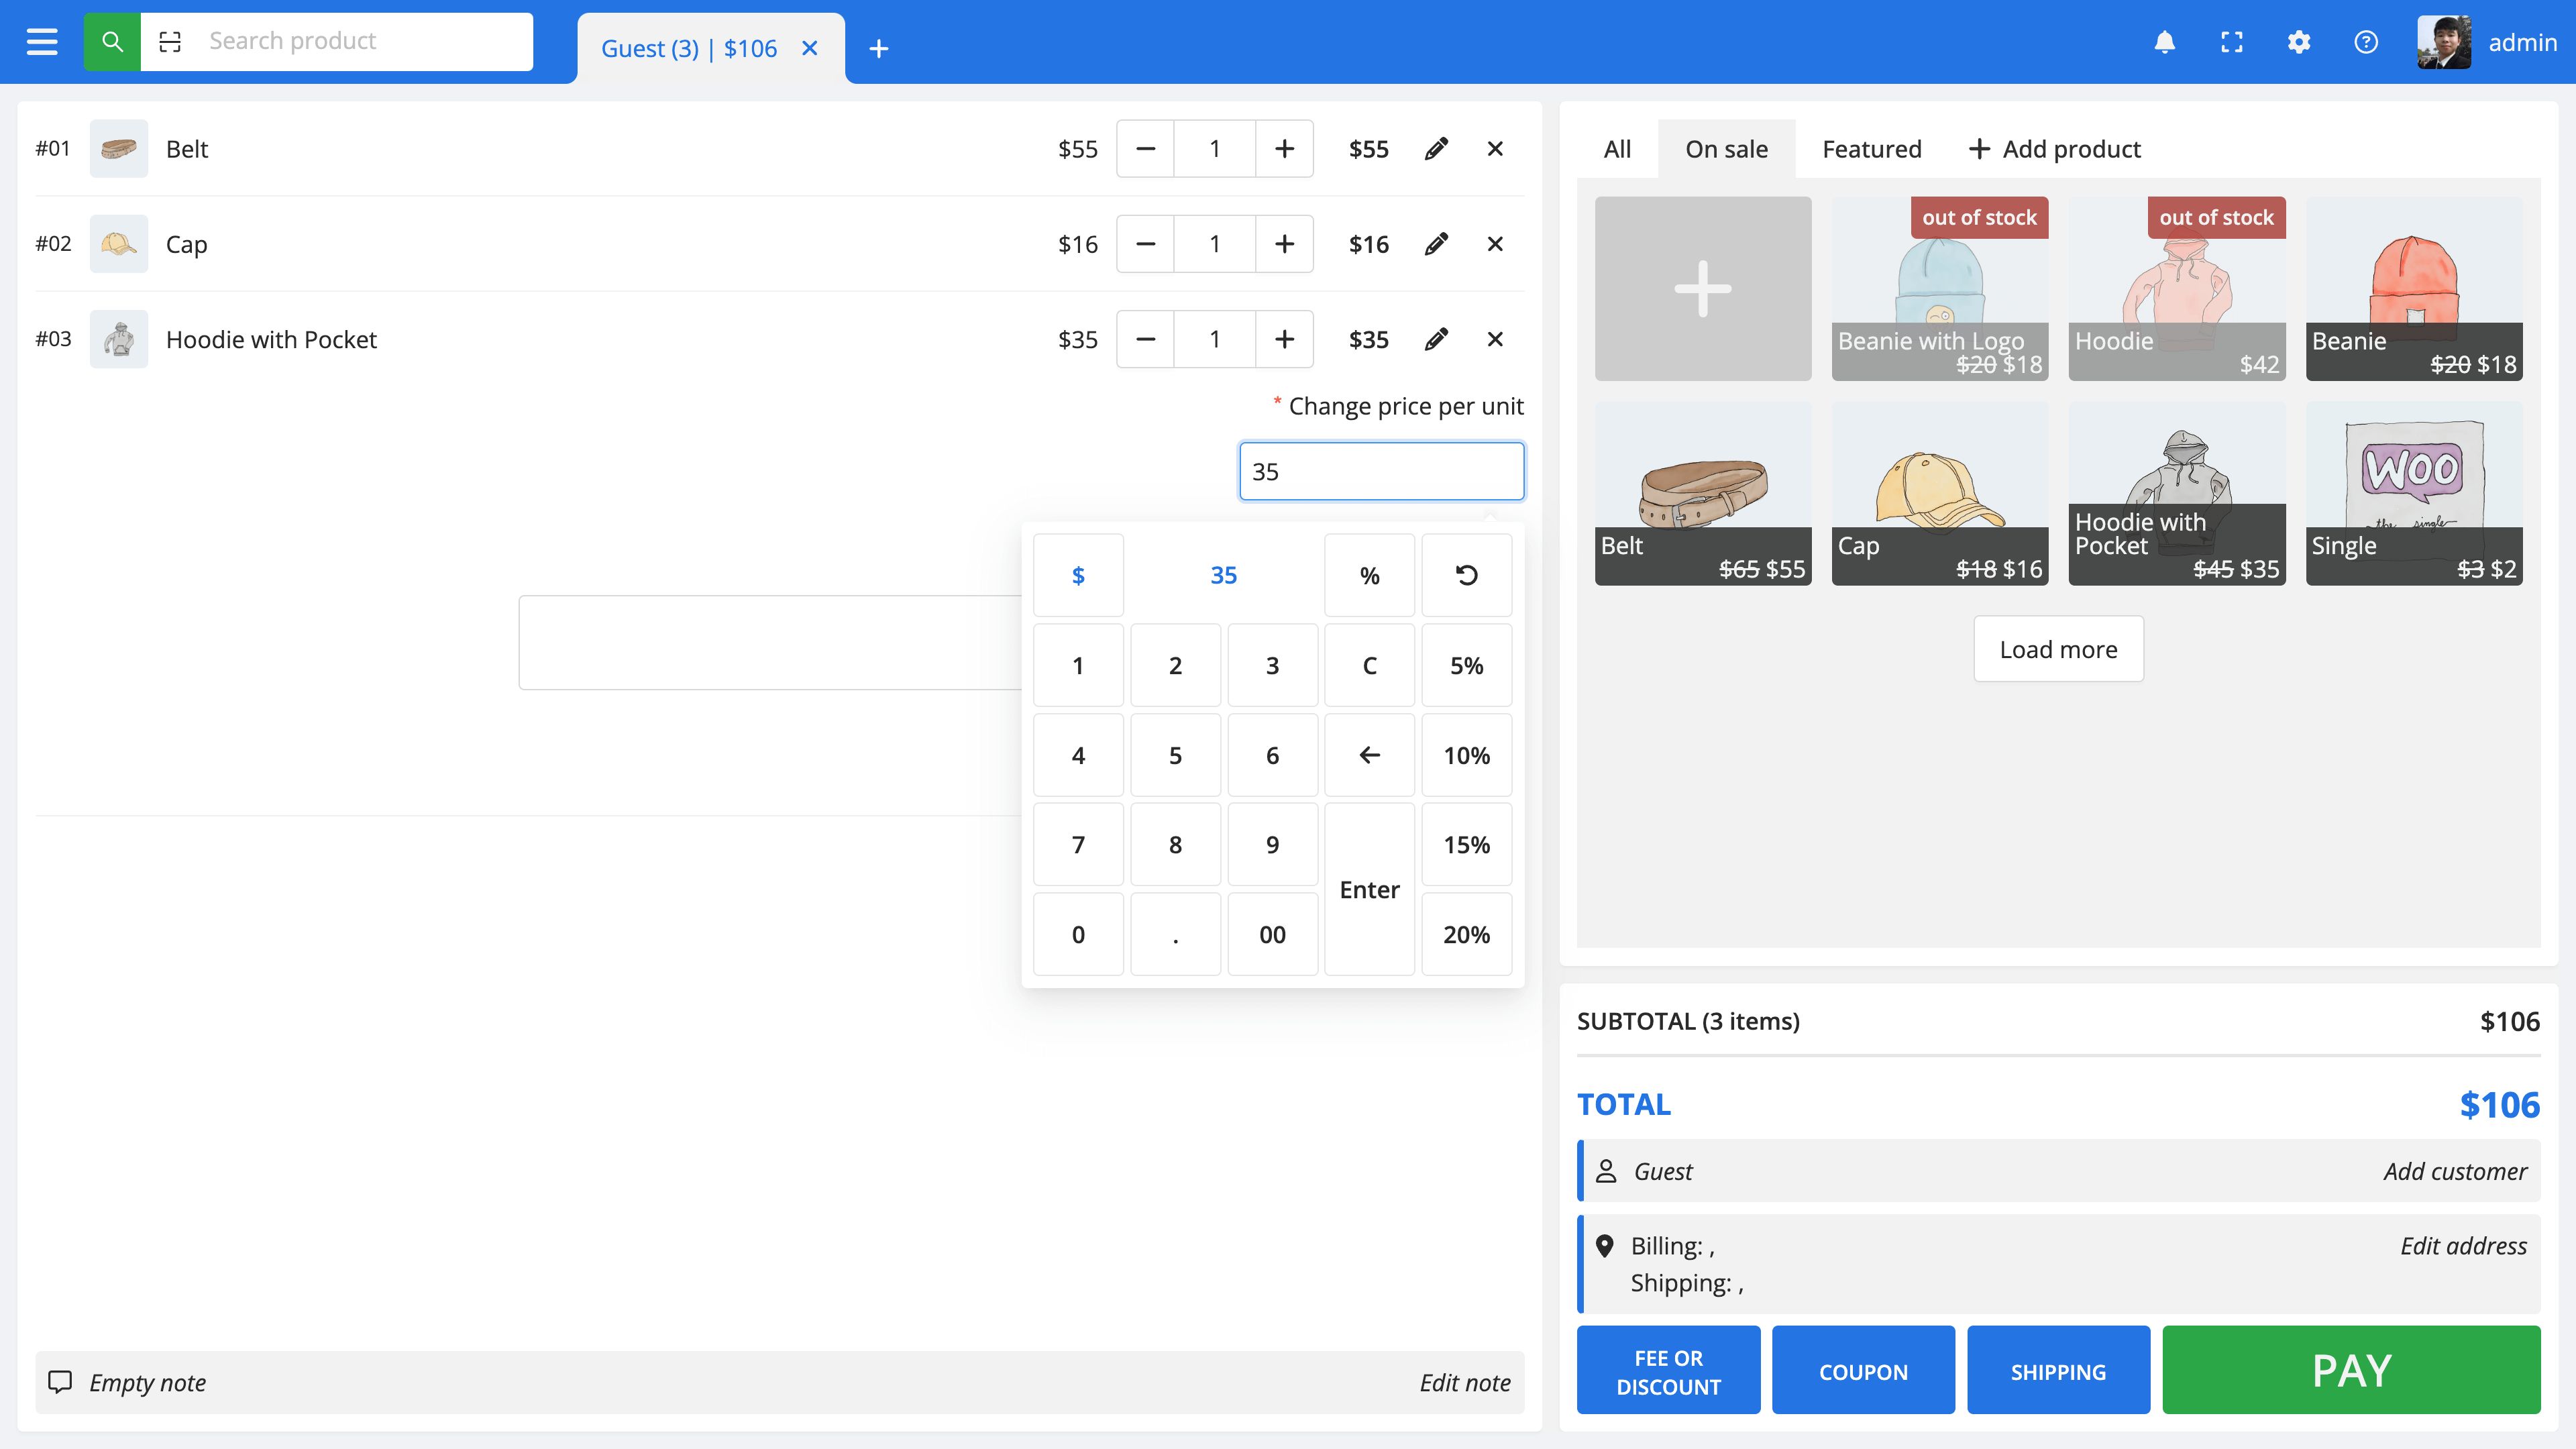Edit the Belt line item with pencil

pos(1436,149)
